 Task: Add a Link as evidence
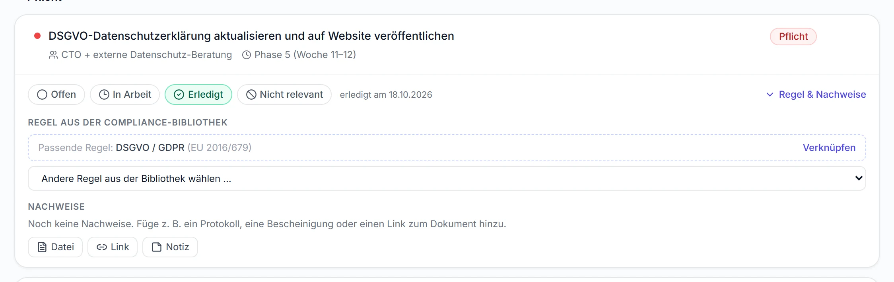[x=113, y=247]
